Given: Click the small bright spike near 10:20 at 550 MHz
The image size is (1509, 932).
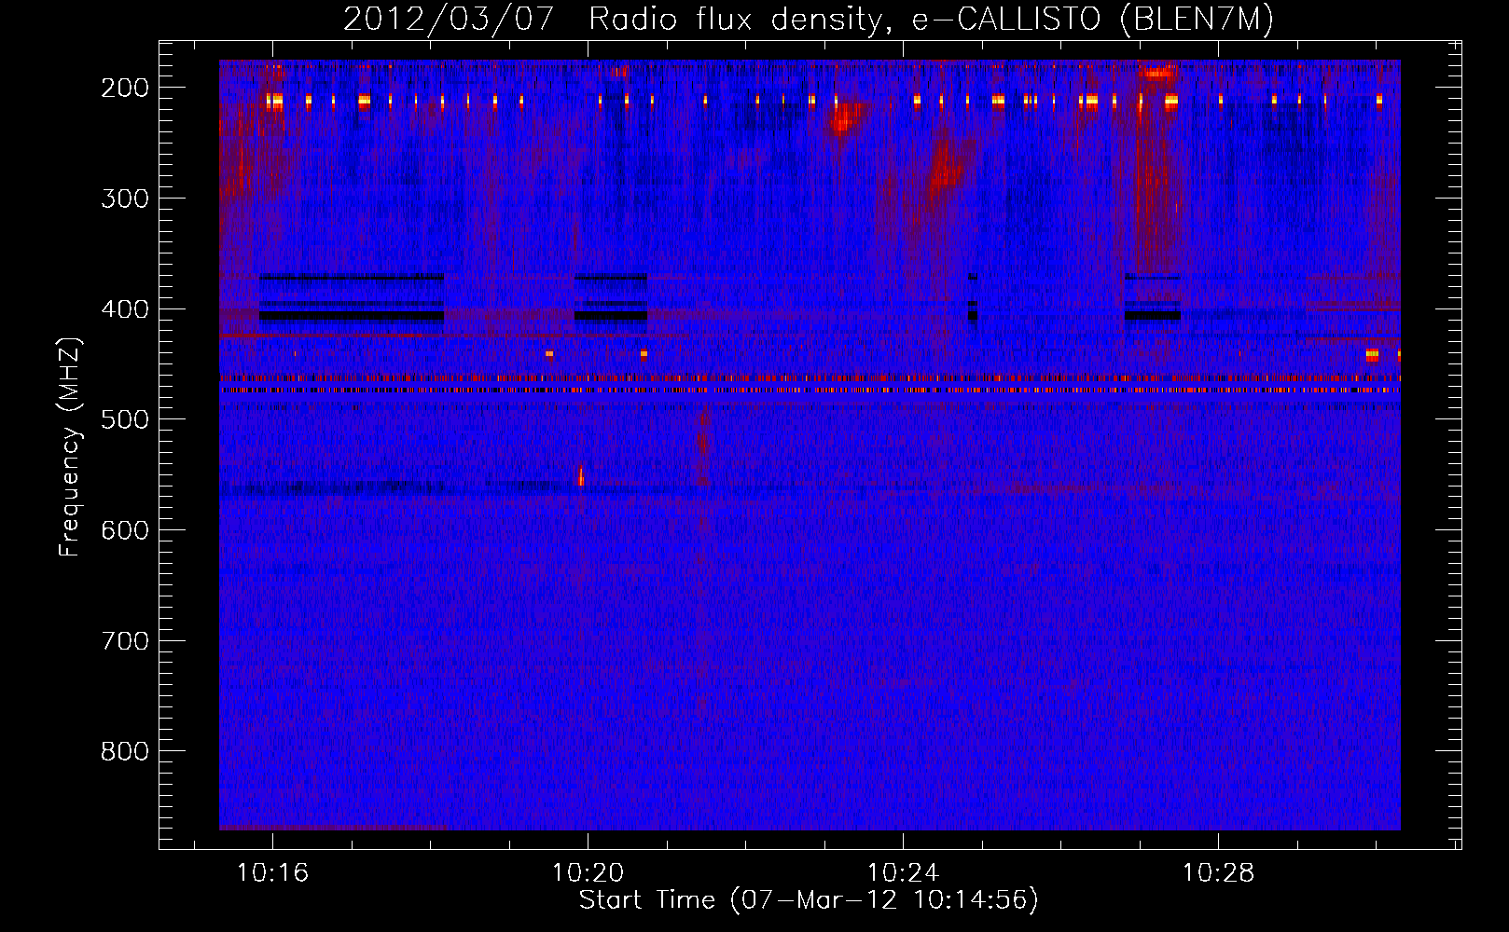Looking at the screenshot, I should point(580,476).
